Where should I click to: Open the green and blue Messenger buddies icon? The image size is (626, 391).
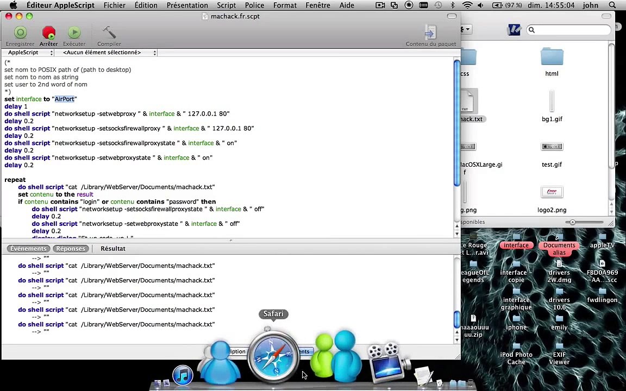point(336,355)
